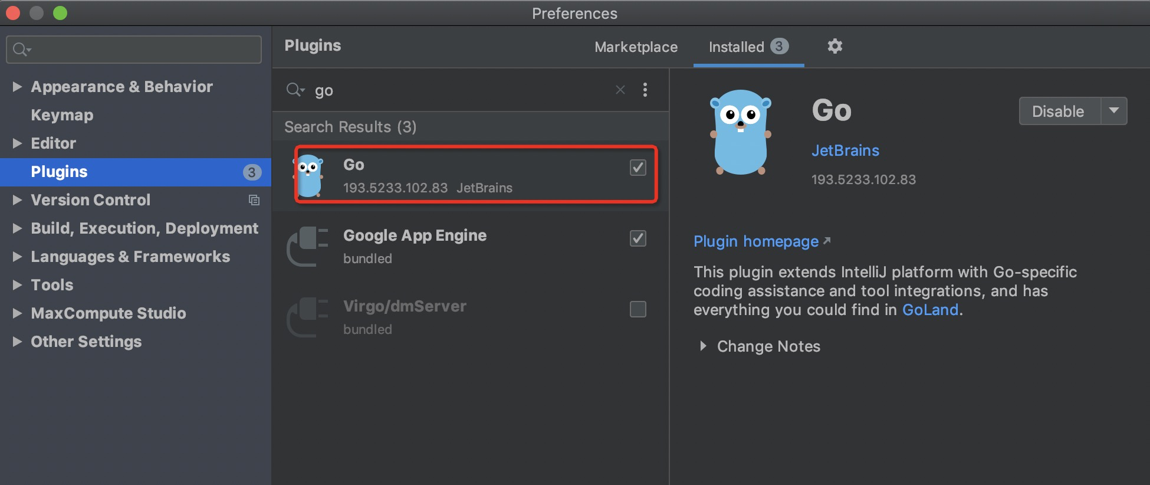1150x485 pixels.
Task: Open plugin search options menu (three dots)
Action: [645, 90]
